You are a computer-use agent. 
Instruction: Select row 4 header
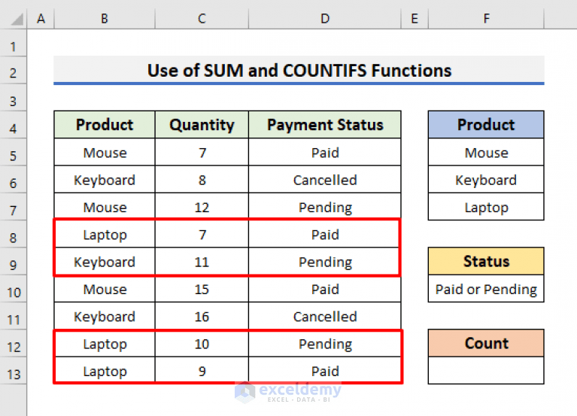[14, 125]
